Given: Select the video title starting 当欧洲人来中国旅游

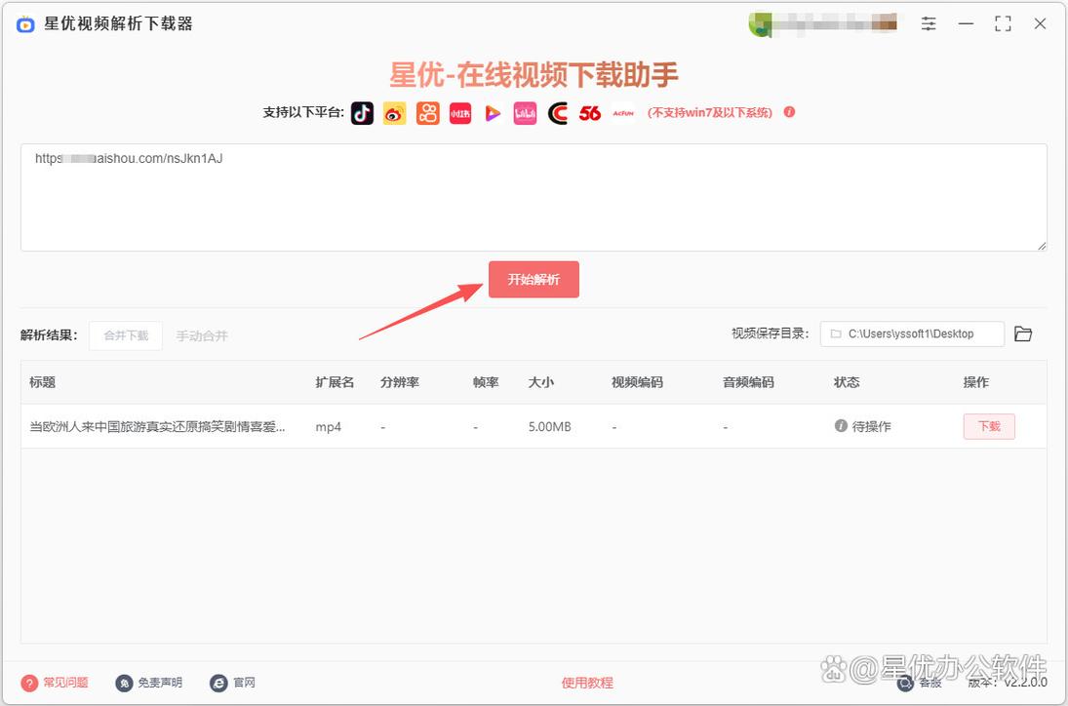Looking at the screenshot, I should pyautogui.click(x=157, y=427).
